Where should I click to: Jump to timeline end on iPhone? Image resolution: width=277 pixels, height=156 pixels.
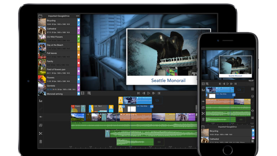point(236,84)
